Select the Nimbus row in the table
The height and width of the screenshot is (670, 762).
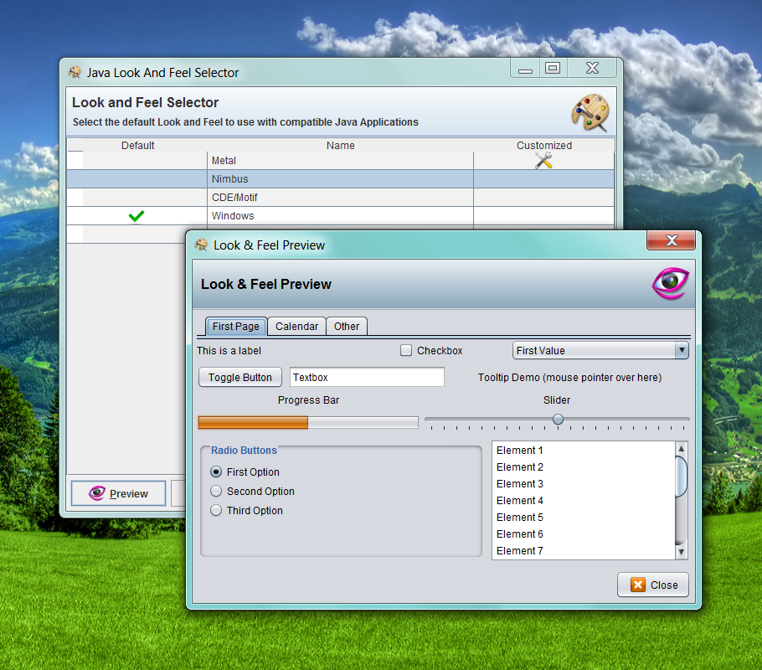coord(341,179)
